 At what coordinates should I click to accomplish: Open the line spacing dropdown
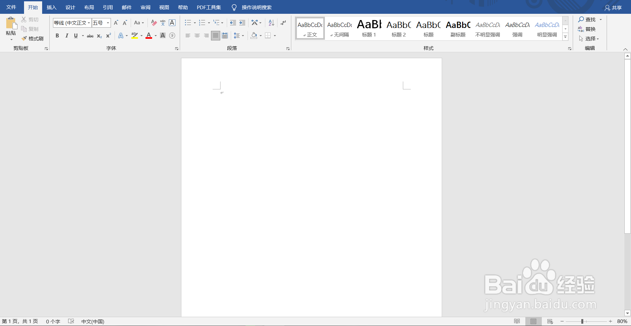coord(243,36)
